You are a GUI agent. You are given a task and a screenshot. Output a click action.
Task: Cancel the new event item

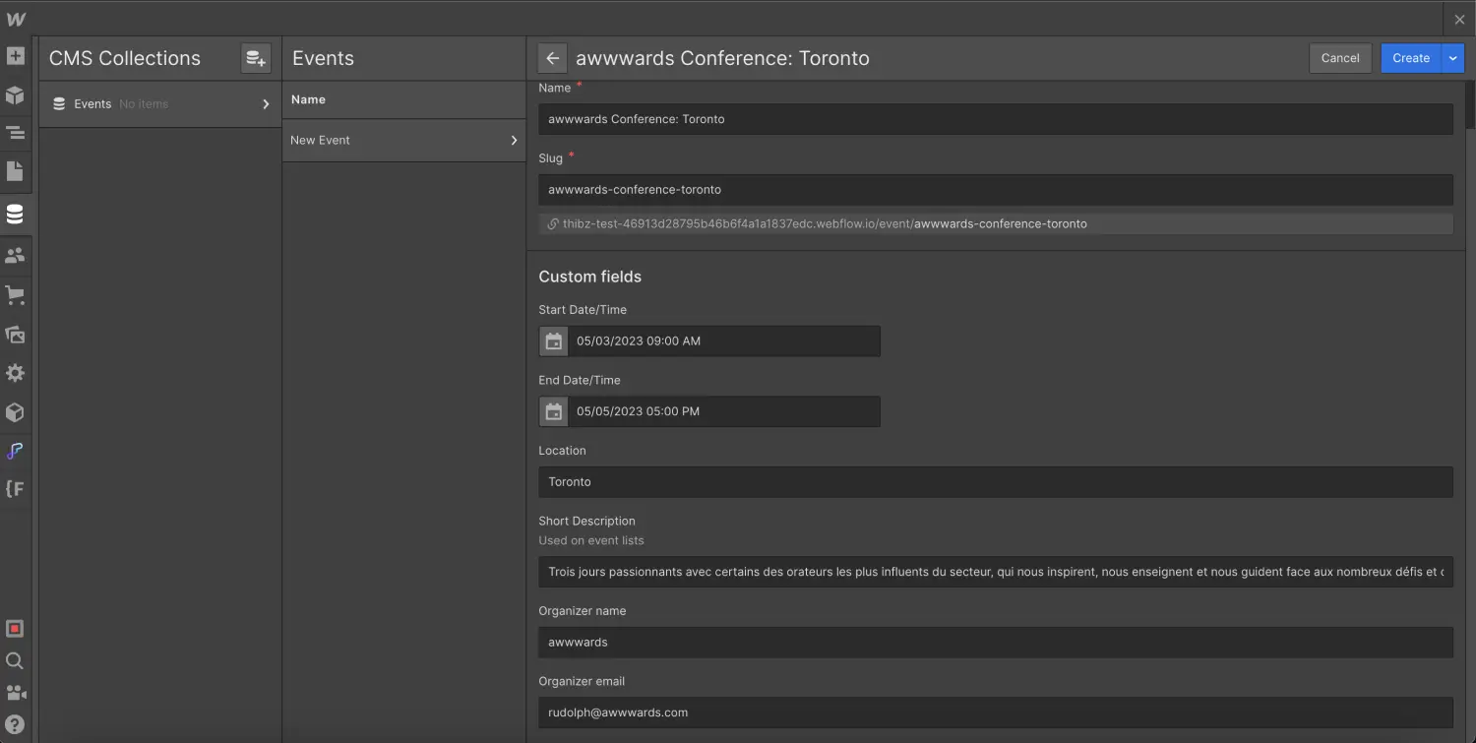pos(1340,58)
